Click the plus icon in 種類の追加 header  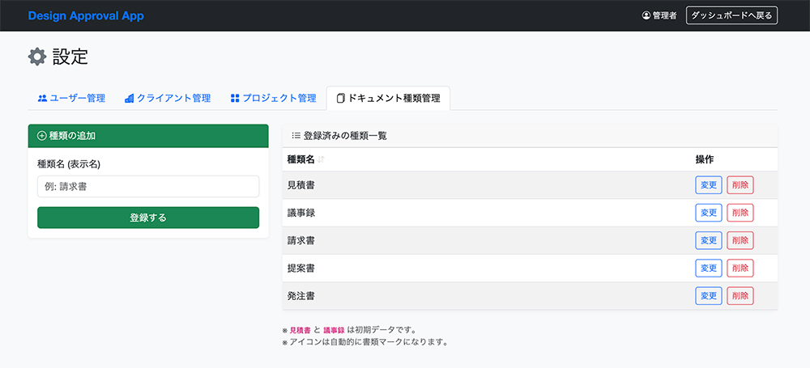(42, 136)
